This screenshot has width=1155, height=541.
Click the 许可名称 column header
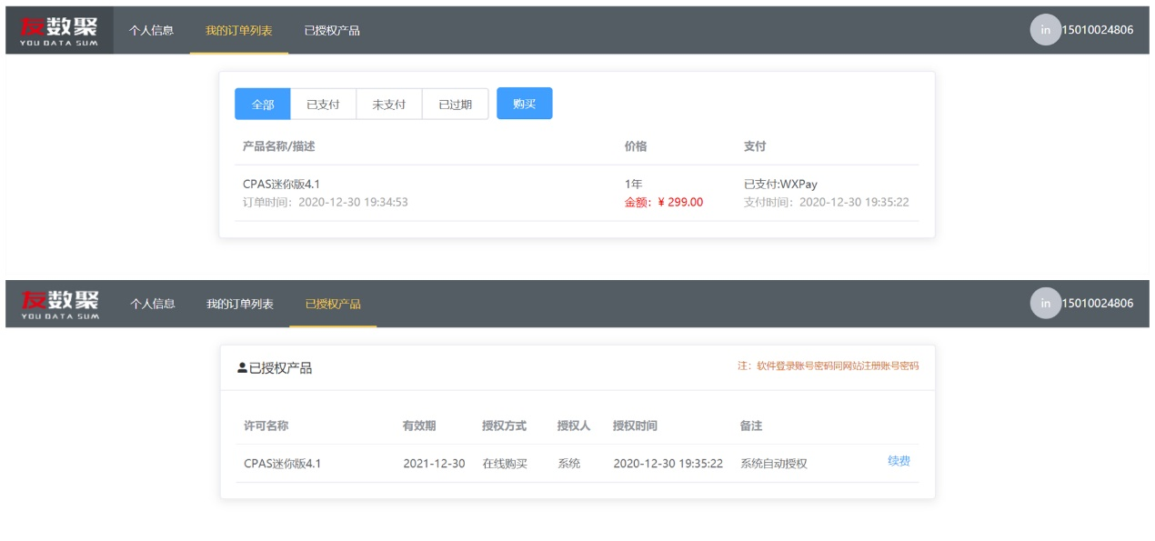tap(266, 426)
